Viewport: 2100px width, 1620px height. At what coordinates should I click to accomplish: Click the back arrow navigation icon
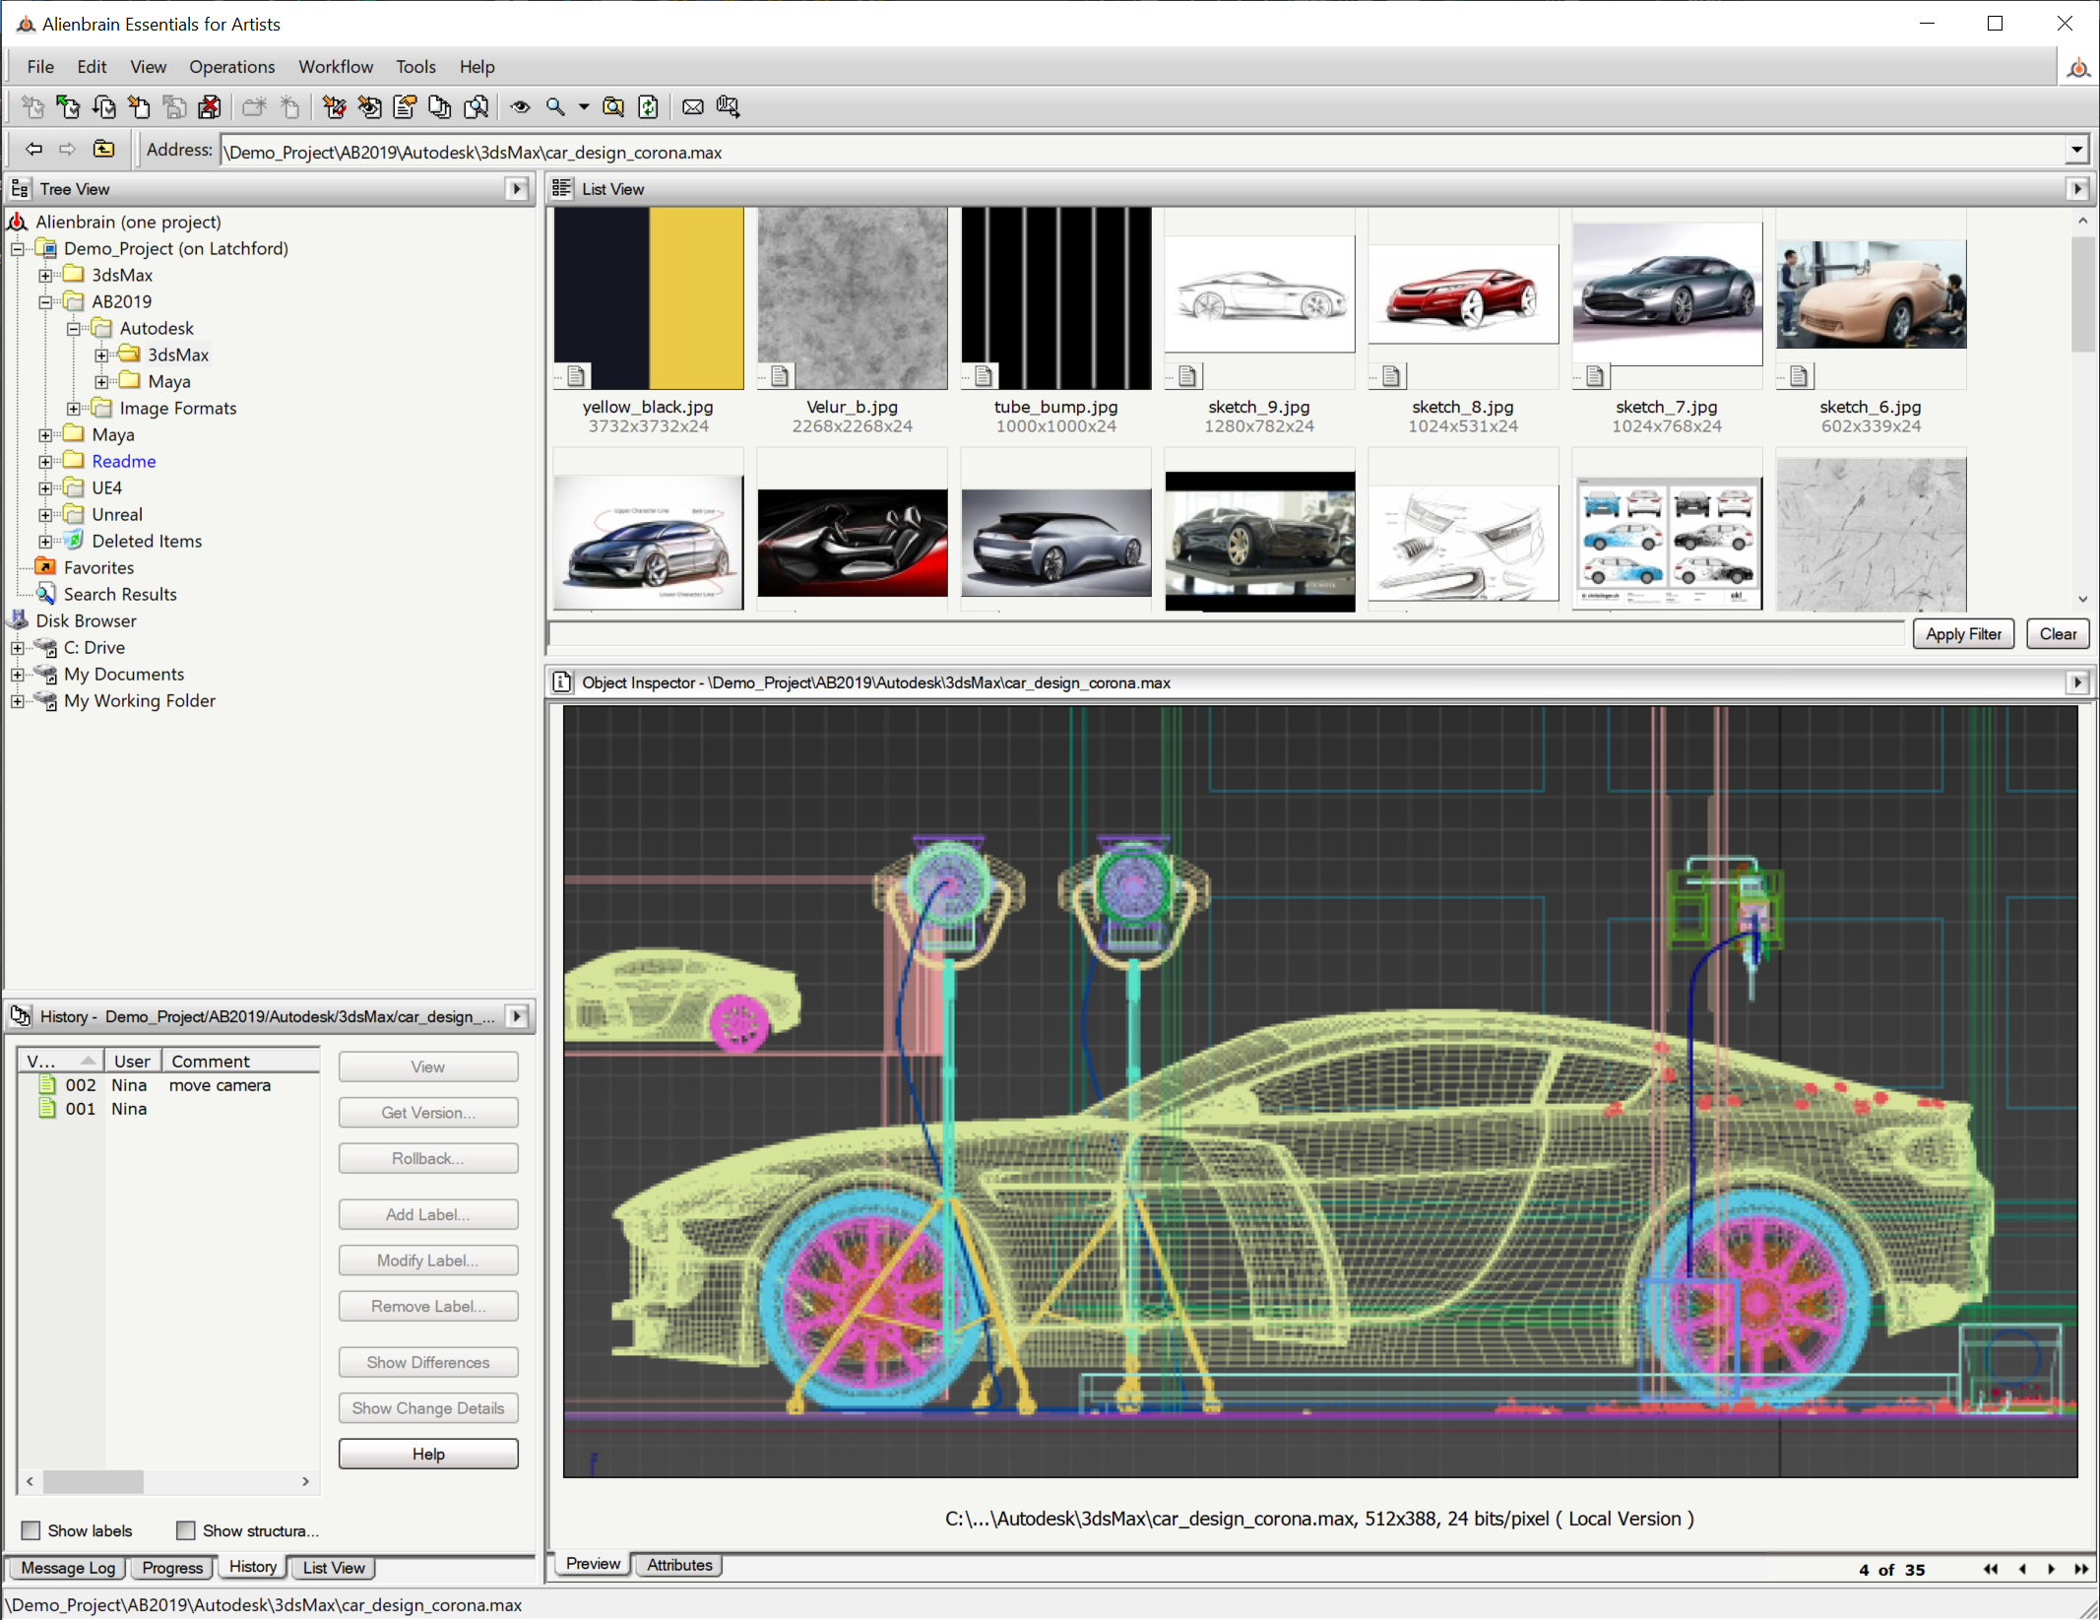(33, 150)
